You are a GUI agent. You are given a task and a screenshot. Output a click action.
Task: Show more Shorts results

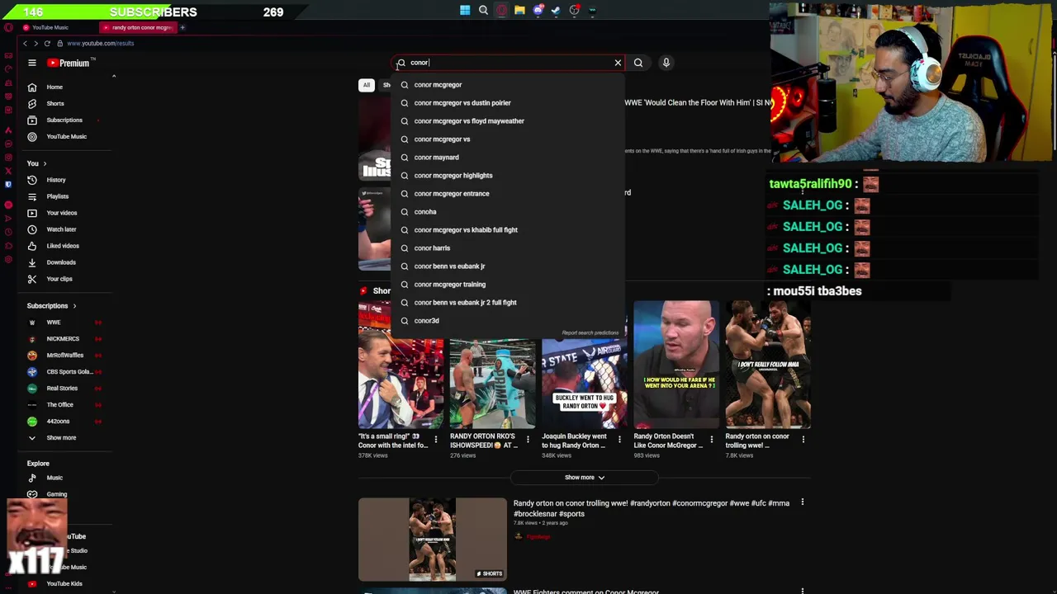click(x=585, y=478)
